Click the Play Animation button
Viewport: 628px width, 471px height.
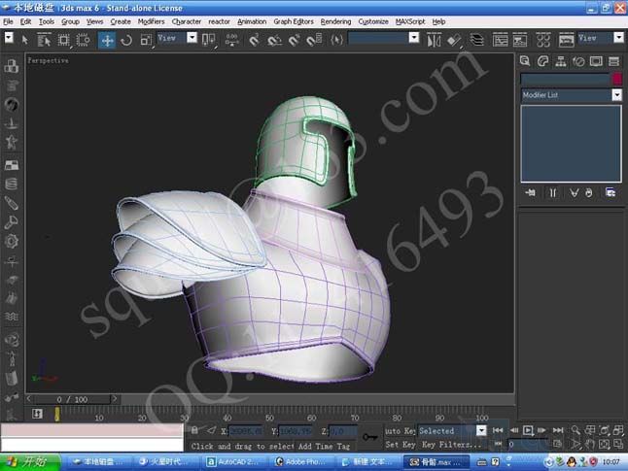click(x=528, y=430)
